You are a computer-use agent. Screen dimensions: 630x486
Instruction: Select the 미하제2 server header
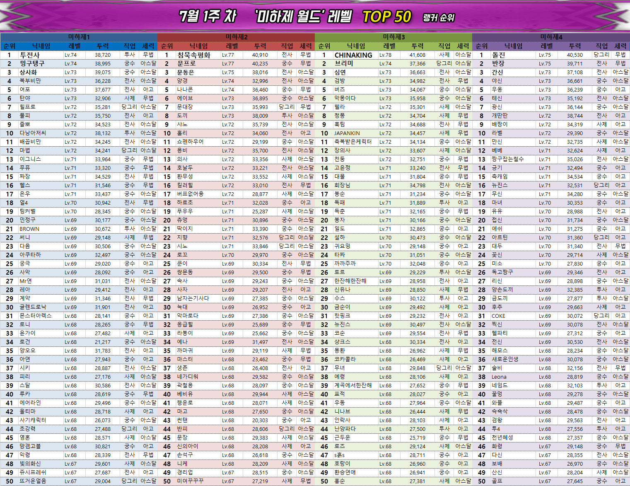[x=236, y=37]
